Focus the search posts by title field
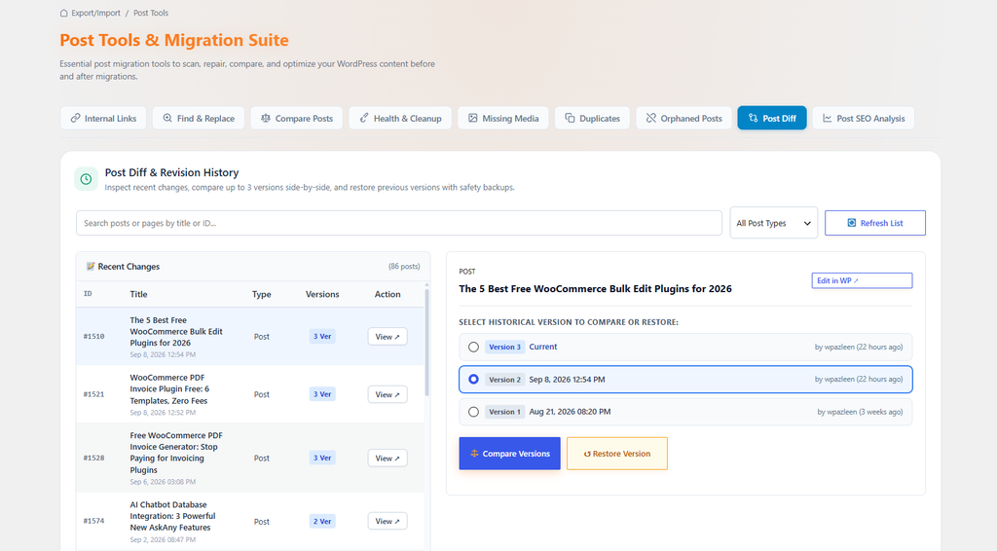Image resolution: width=997 pixels, height=551 pixels. (398, 223)
